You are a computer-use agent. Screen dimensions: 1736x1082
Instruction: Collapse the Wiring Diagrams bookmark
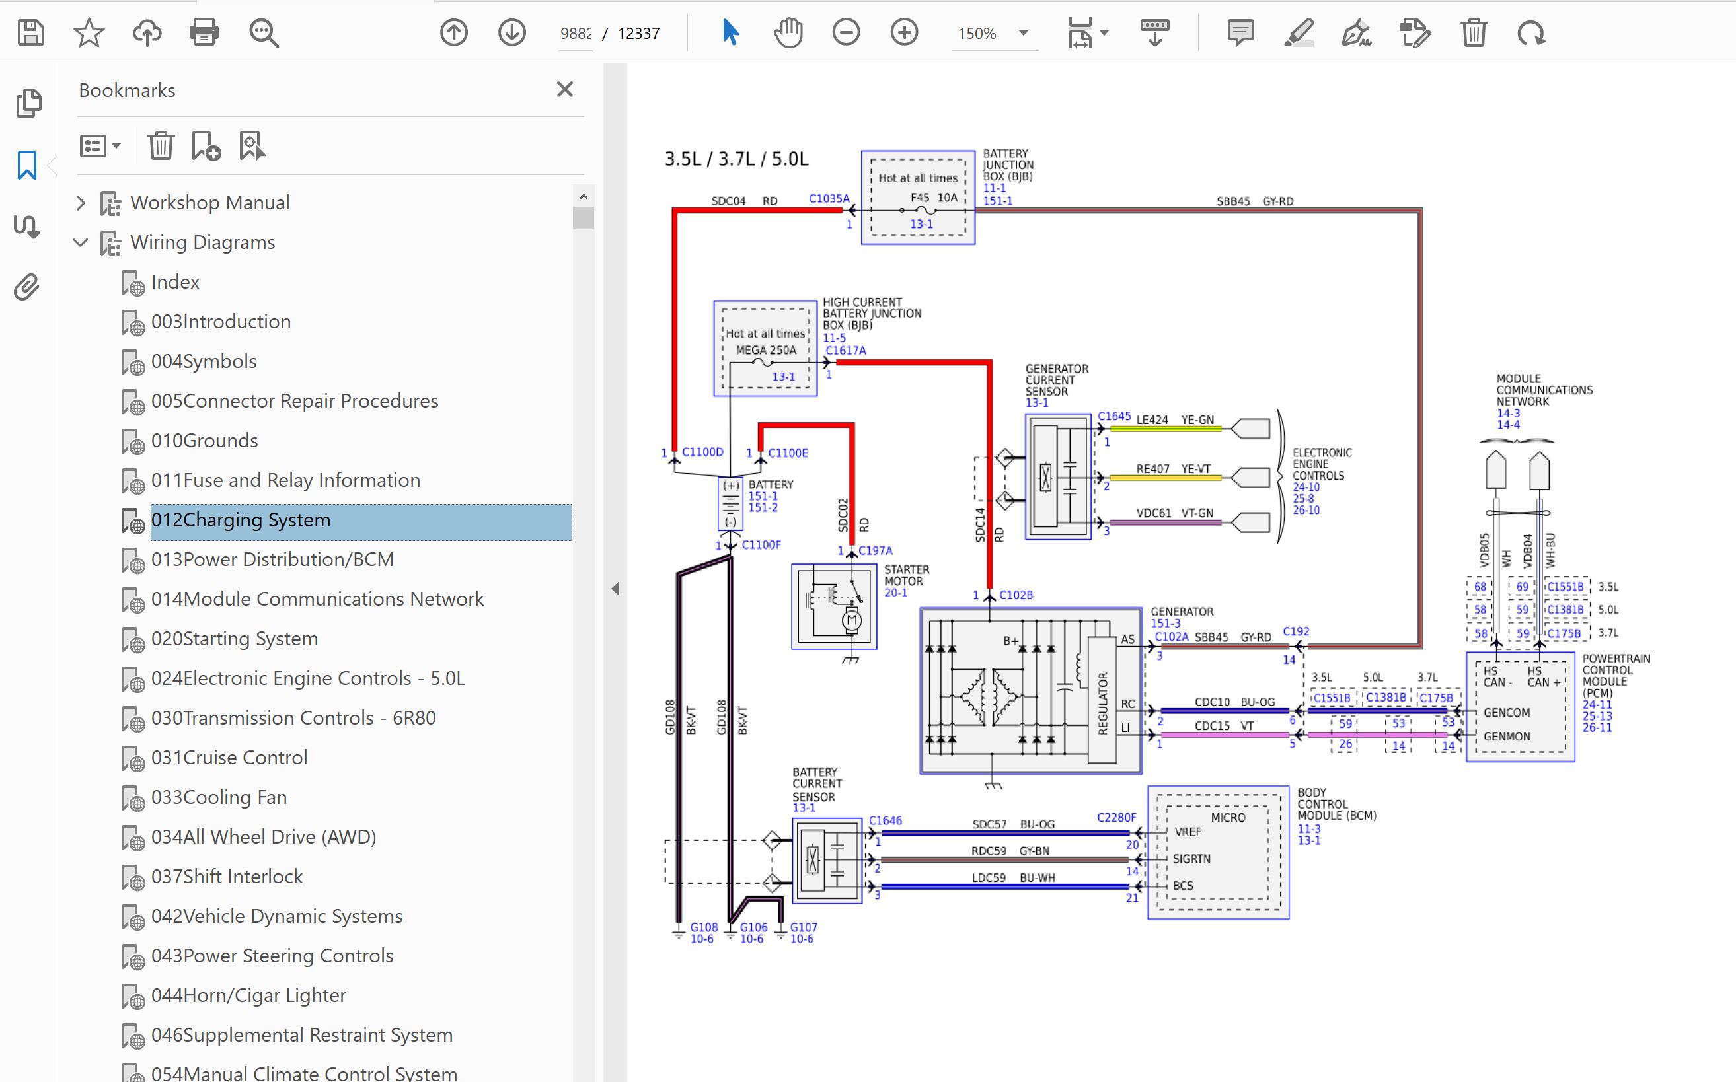pos(81,242)
